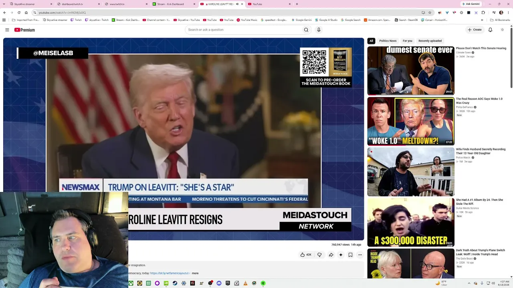Image resolution: width=513 pixels, height=288 pixels.
Task: Open the taskbar clock and date
Action: 503,283
